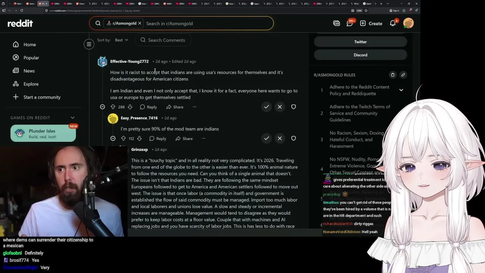The image size is (485, 273).
Task: Open chat messages icon with 99+ badge
Action: 350,23
